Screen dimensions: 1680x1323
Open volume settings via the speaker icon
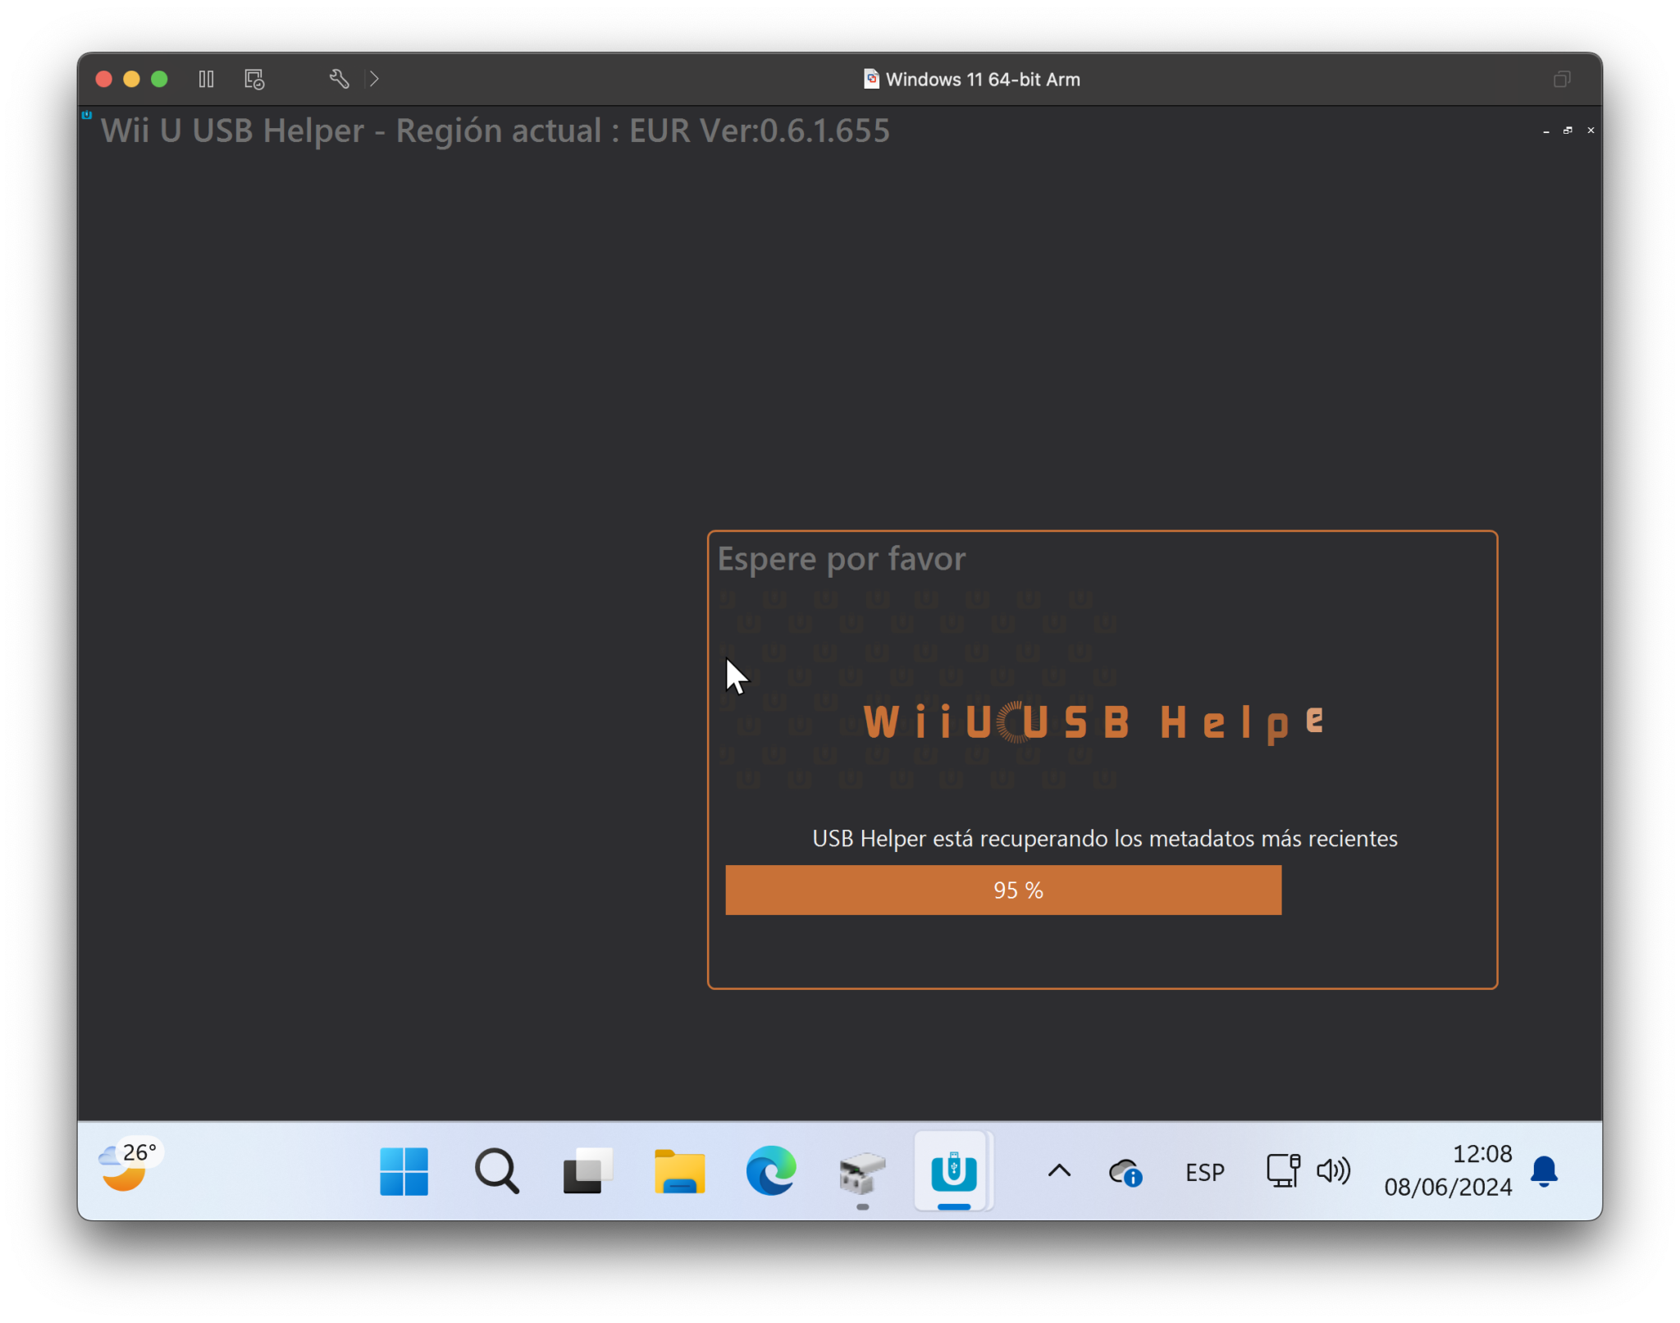(x=1334, y=1171)
